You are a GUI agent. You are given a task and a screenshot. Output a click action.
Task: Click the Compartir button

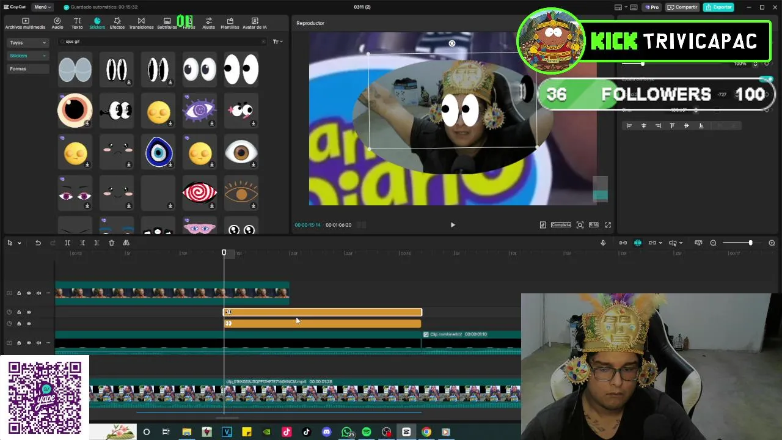pyautogui.click(x=682, y=7)
